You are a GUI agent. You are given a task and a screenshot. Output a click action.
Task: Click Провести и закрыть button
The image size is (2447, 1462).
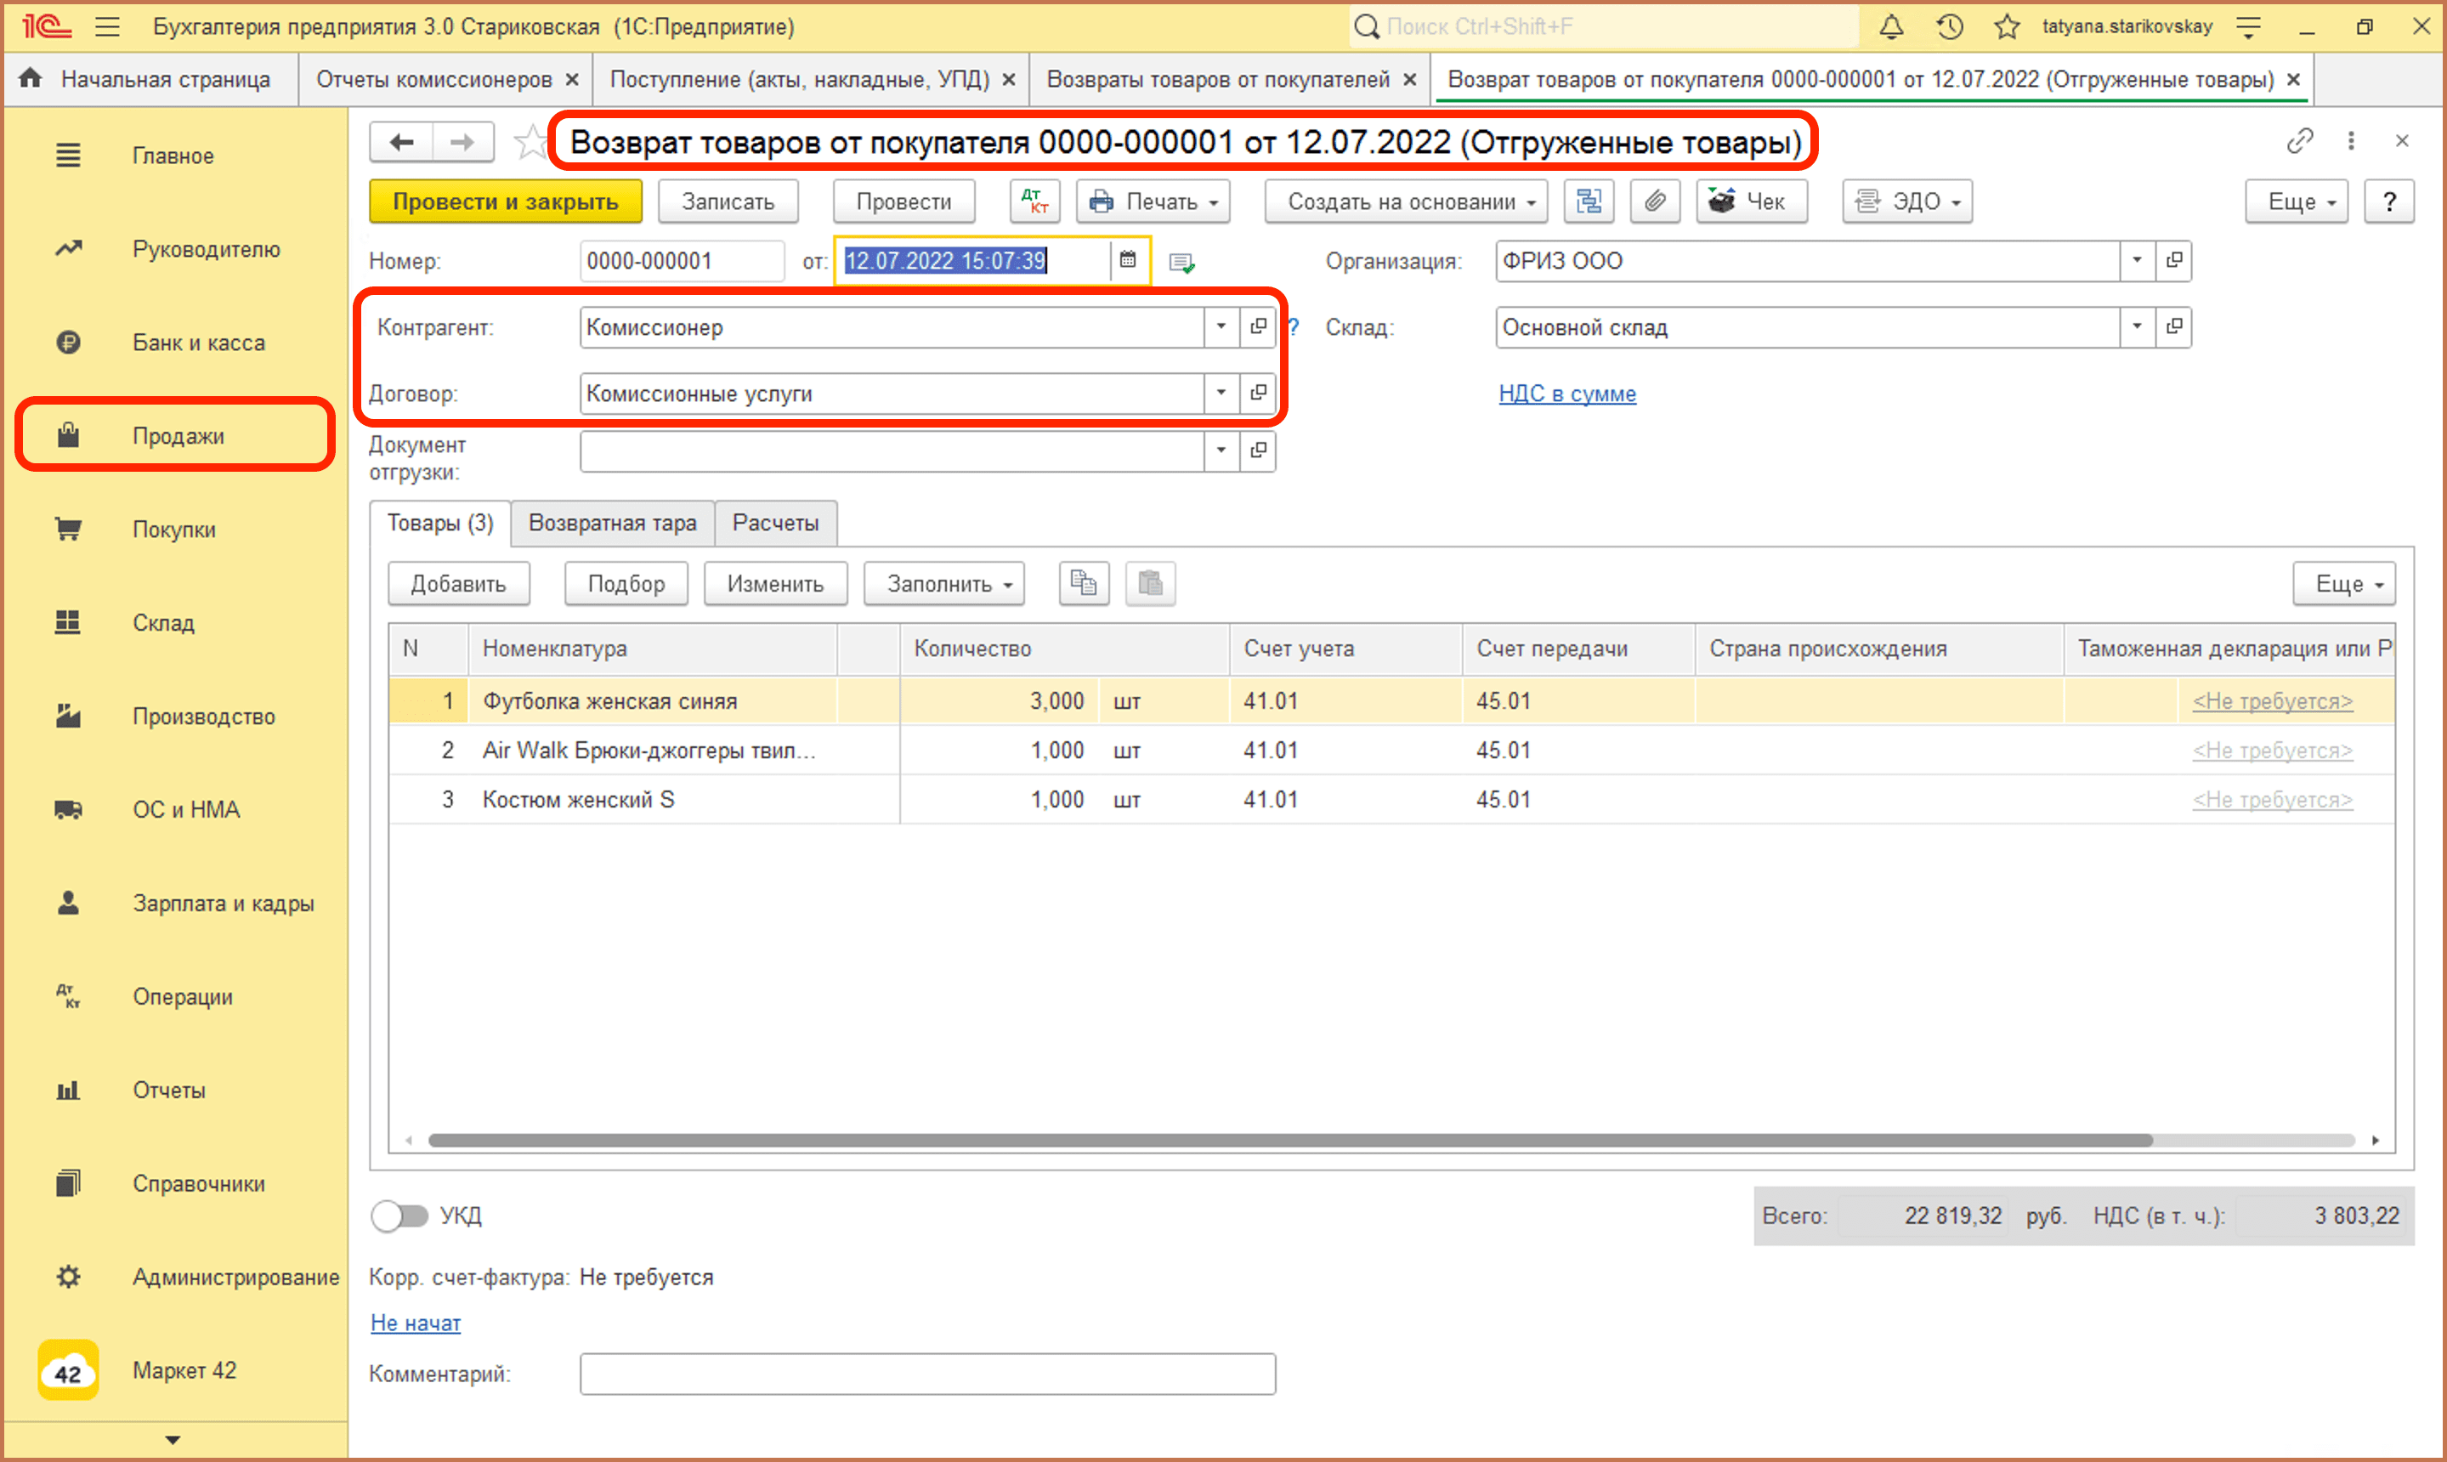tap(506, 202)
